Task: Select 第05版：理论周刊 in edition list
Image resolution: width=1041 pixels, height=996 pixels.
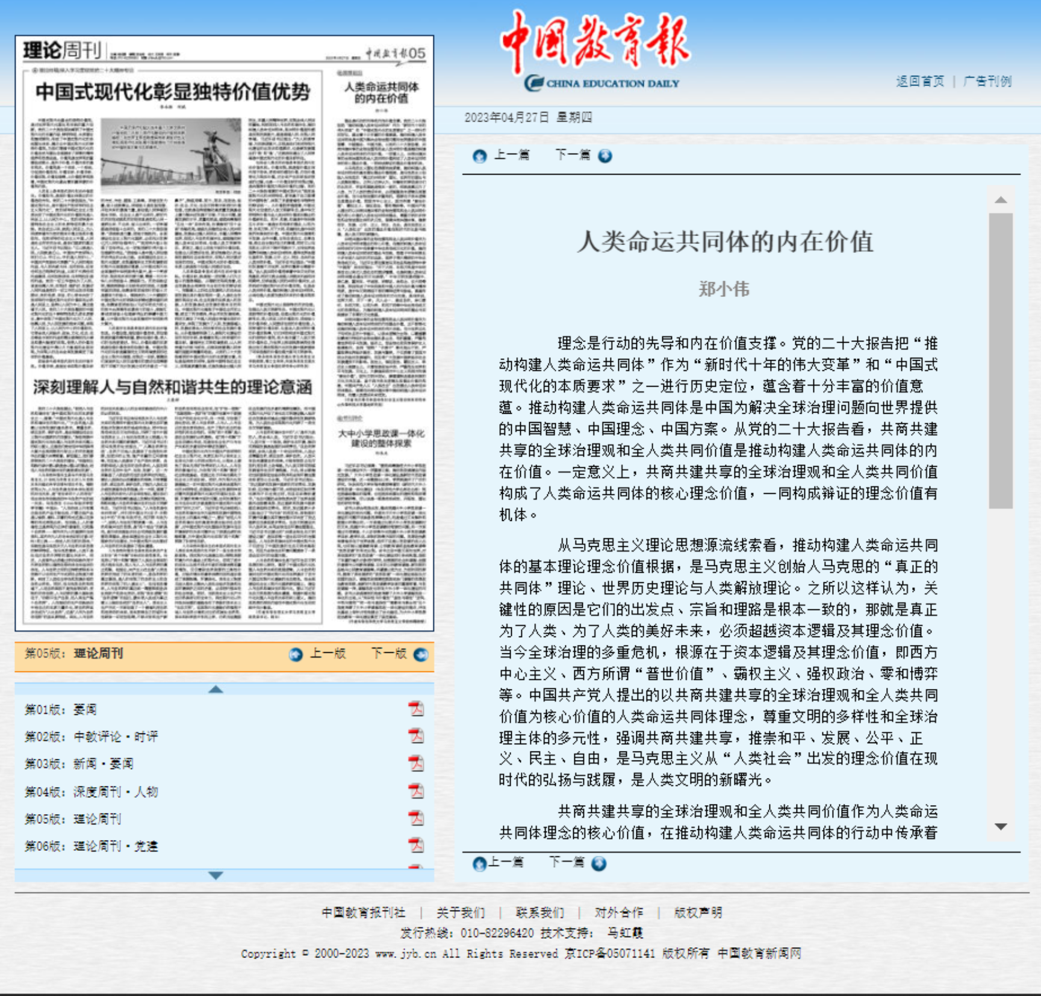Action: tap(73, 819)
